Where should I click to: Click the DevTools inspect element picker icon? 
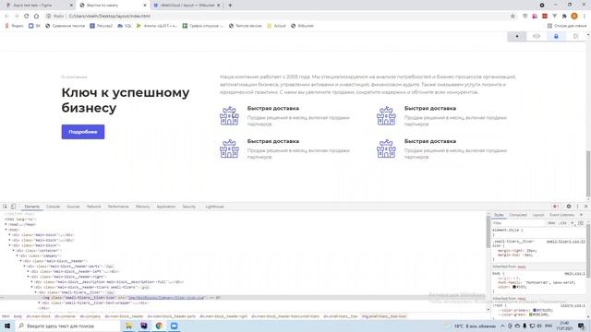(x=6, y=207)
